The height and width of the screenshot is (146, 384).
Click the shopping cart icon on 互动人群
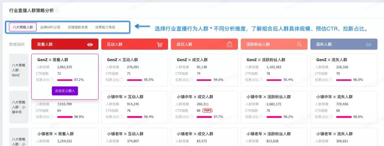coord(160,45)
